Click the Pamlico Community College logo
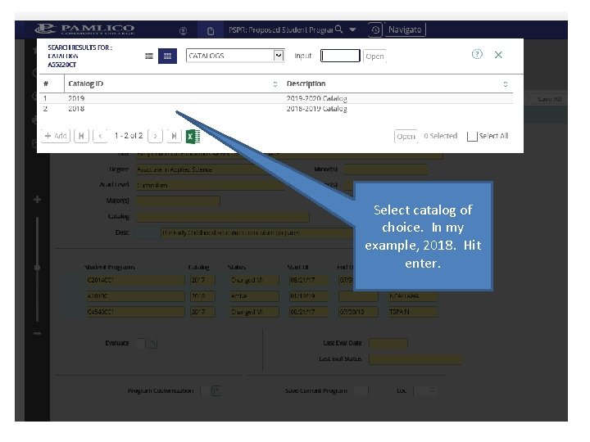 (84, 29)
